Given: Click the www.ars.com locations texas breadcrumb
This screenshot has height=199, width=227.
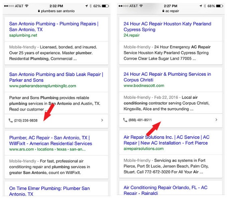Looking at the screenshot, I should tap(47, 149).
